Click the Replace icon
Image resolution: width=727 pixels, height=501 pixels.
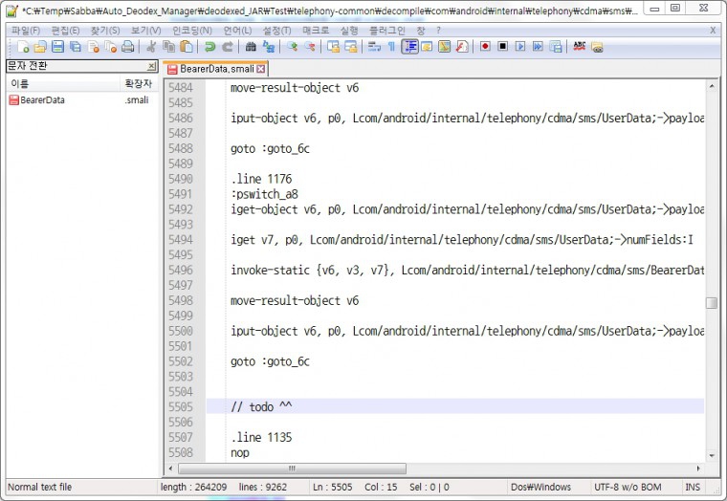pyautogui.click(x=269, y=46)
